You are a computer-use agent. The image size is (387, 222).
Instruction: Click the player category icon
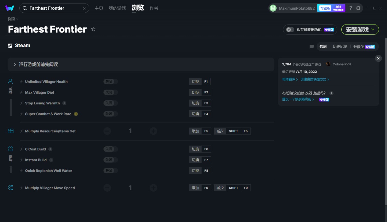pyautogui.click(x=10, y=81)
